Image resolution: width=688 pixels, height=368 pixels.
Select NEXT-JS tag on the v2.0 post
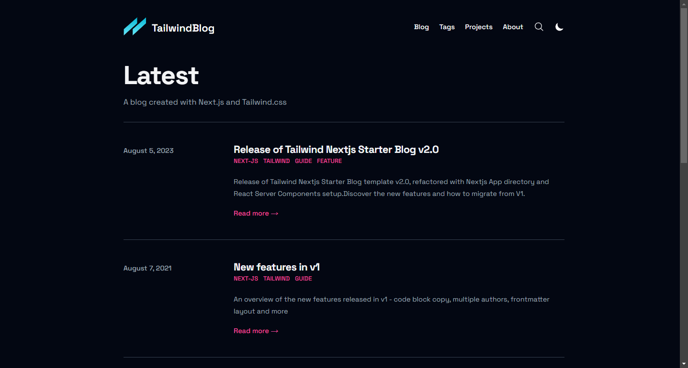(x=246, y=161)
